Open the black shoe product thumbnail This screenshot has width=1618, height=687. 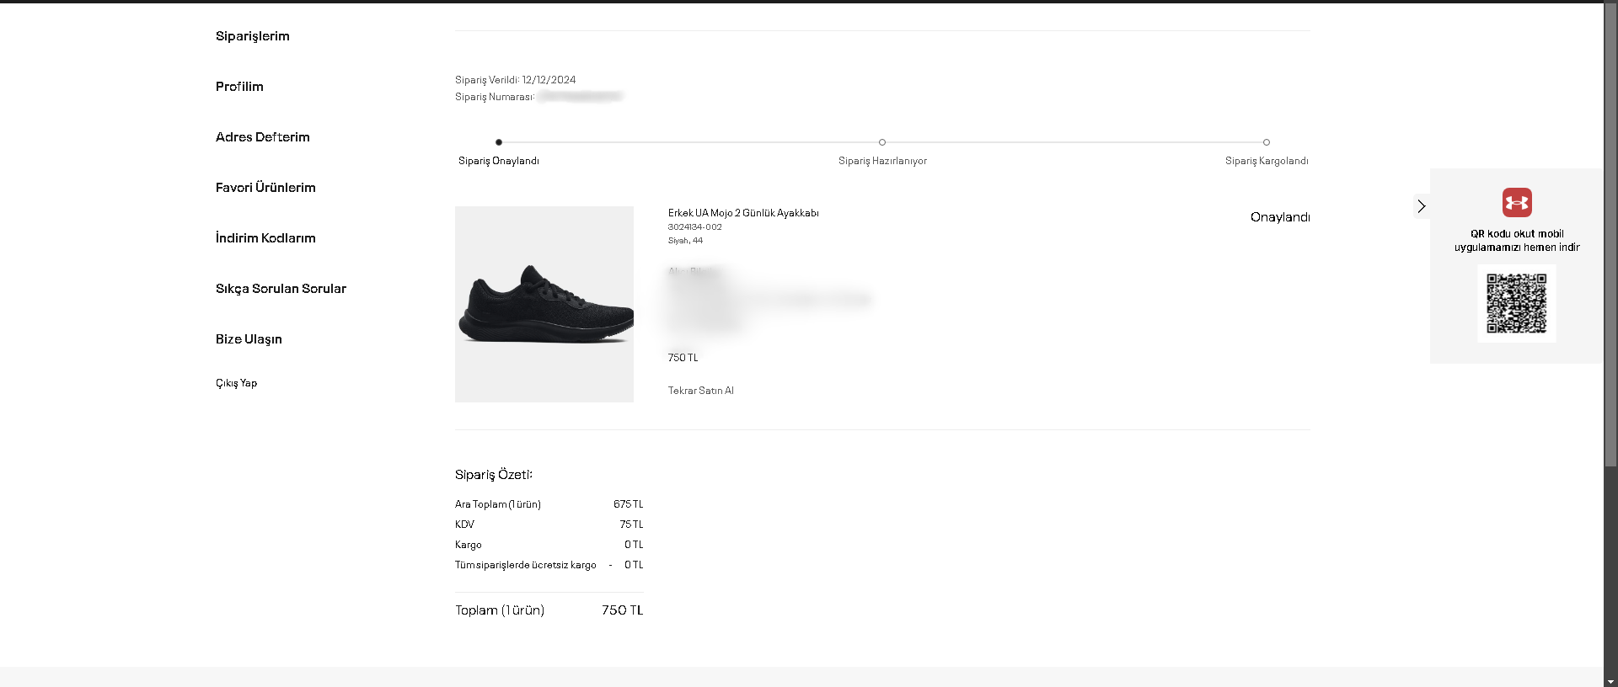click(x=544, y=304)
